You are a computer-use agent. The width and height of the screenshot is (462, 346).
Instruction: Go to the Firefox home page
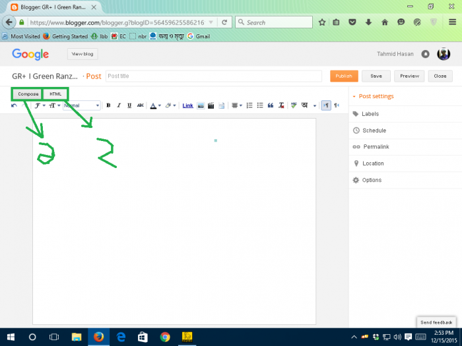(385, 22)
